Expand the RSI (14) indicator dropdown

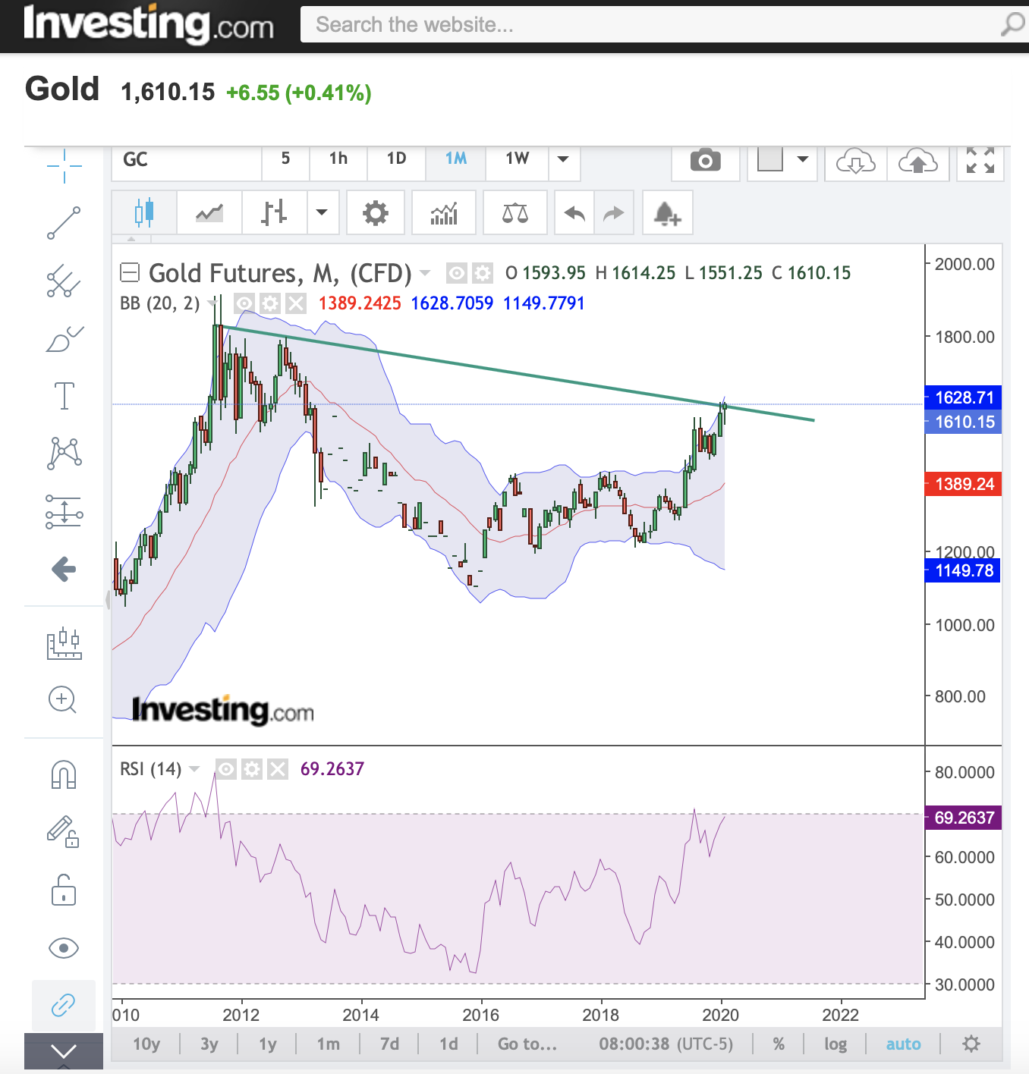pyautogui.click(x=194, y=769)
